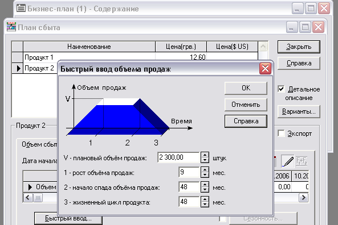Click the F+F formula icon
Screen dimensions: 338x225
(x=302, y=161)
